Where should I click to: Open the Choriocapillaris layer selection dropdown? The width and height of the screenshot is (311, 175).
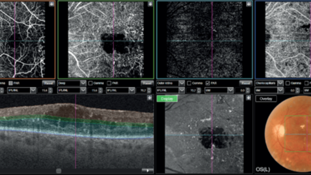point(269,83)
